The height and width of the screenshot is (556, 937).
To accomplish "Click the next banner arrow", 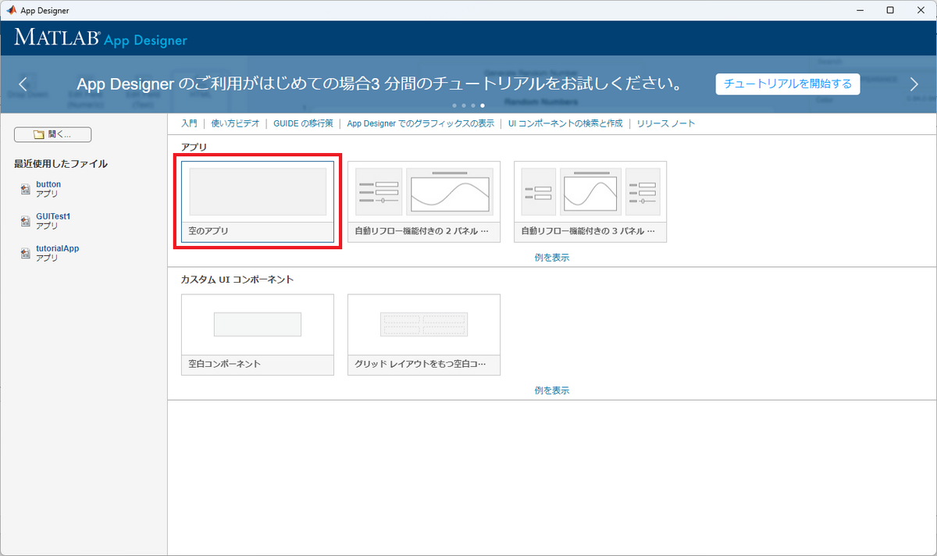I will click(914, 84).
